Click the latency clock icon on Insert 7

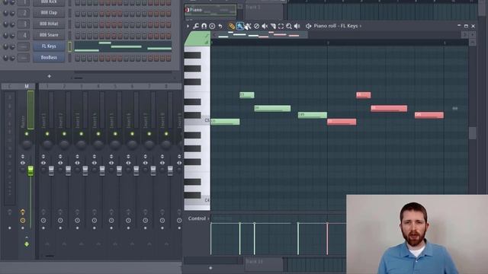click(146, 220)
